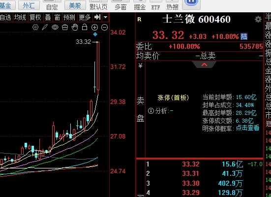
Task: Open the 外汇 tab
Action: [29, 5]
